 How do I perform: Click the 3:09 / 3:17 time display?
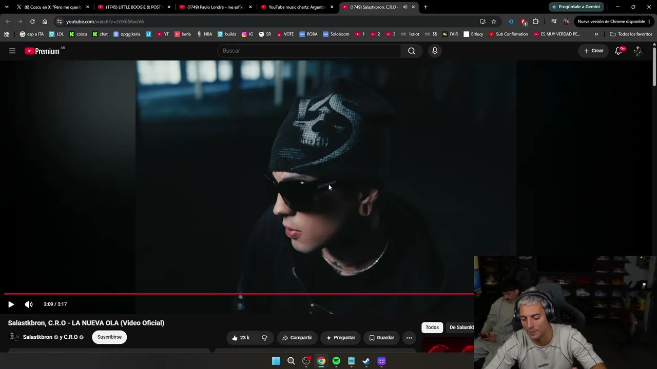[x=55, y=304]
